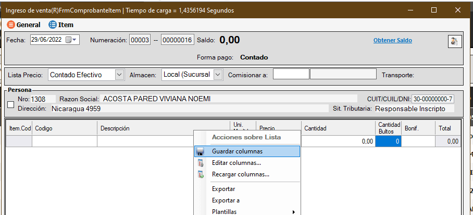The height and width of the screenshot is (215, 473).
Task: Click the Editar columnas icon
Action: click(201, 163)
